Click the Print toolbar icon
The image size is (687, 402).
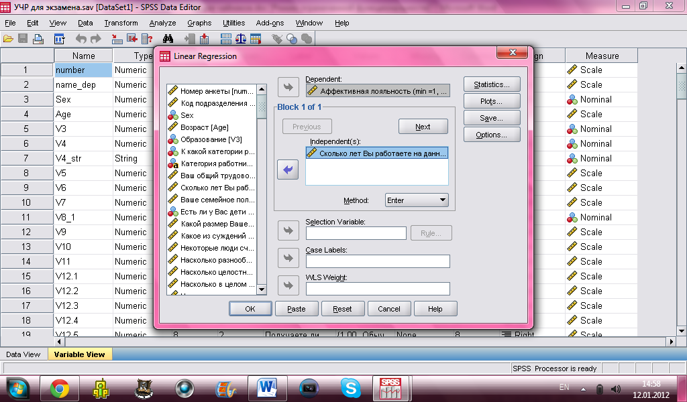38,39
